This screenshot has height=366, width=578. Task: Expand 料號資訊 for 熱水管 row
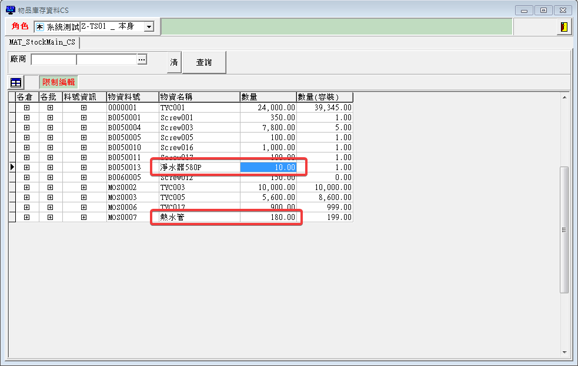click(x=84, y=218)
